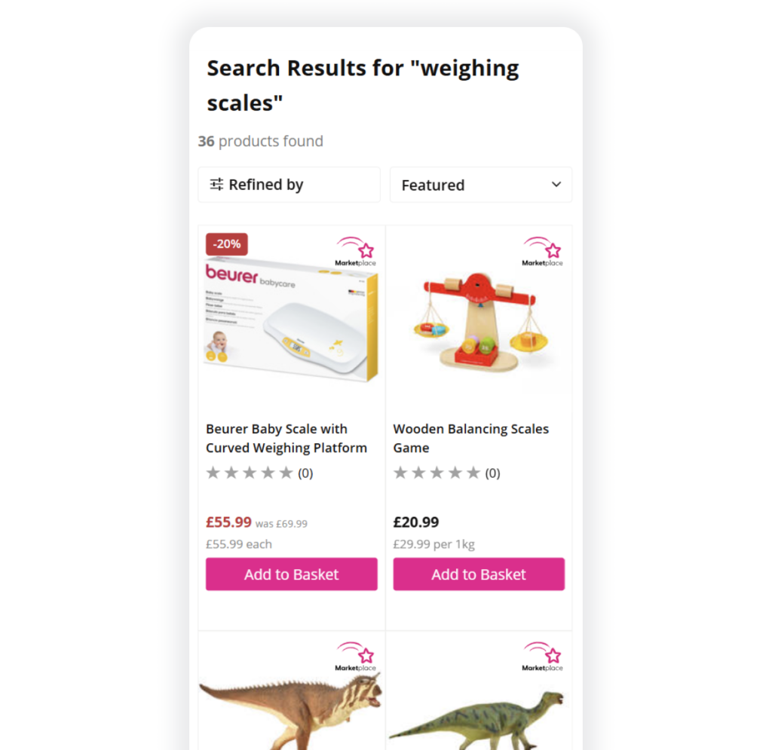Click the £55.99 sale price
772x750 pixels.
[x=228, y=522]
